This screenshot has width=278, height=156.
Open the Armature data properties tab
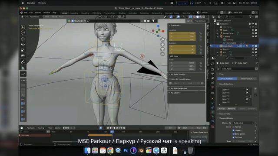[212, 112]
